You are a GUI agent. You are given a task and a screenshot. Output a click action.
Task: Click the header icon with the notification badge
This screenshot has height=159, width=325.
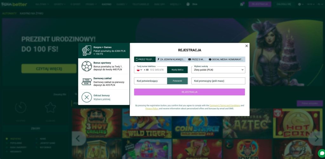(x=242, y=4)
